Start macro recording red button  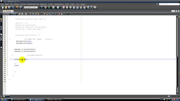point(59,14)
